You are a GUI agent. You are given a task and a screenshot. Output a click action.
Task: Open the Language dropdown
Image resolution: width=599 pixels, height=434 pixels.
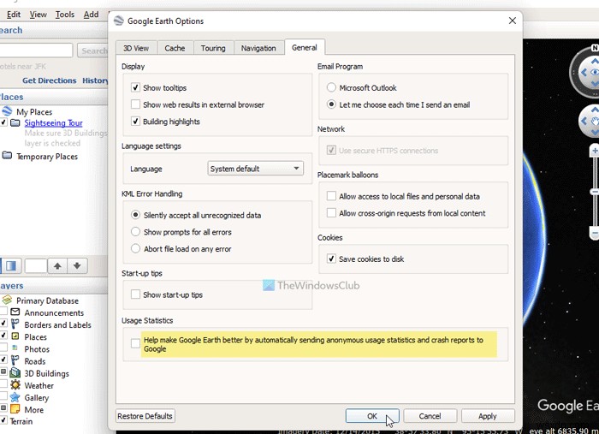click(x=255, y=169)
